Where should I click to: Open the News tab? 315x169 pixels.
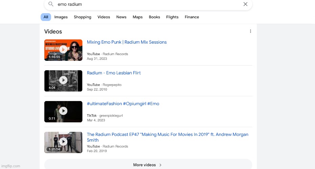[x=121, y=17]
